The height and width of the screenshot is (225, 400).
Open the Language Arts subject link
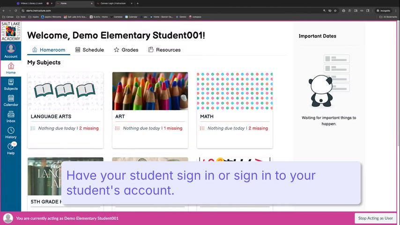tap(51, 116)
